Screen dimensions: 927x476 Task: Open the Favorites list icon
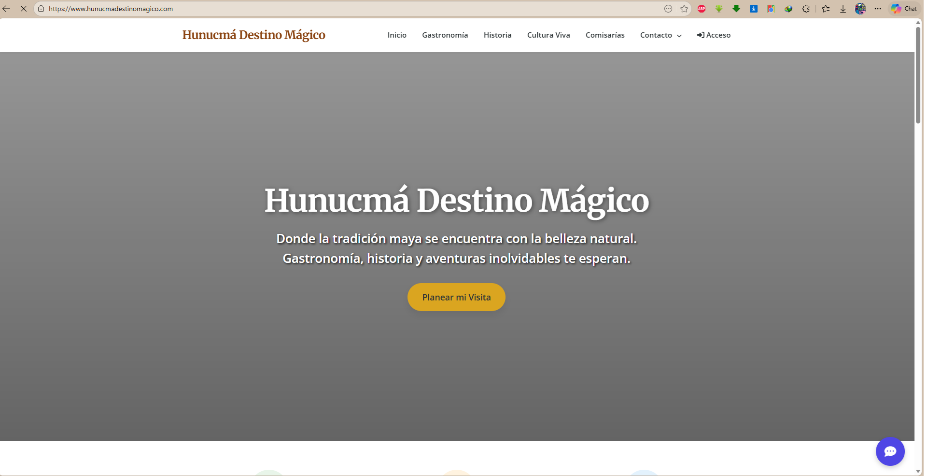point(826,9)
